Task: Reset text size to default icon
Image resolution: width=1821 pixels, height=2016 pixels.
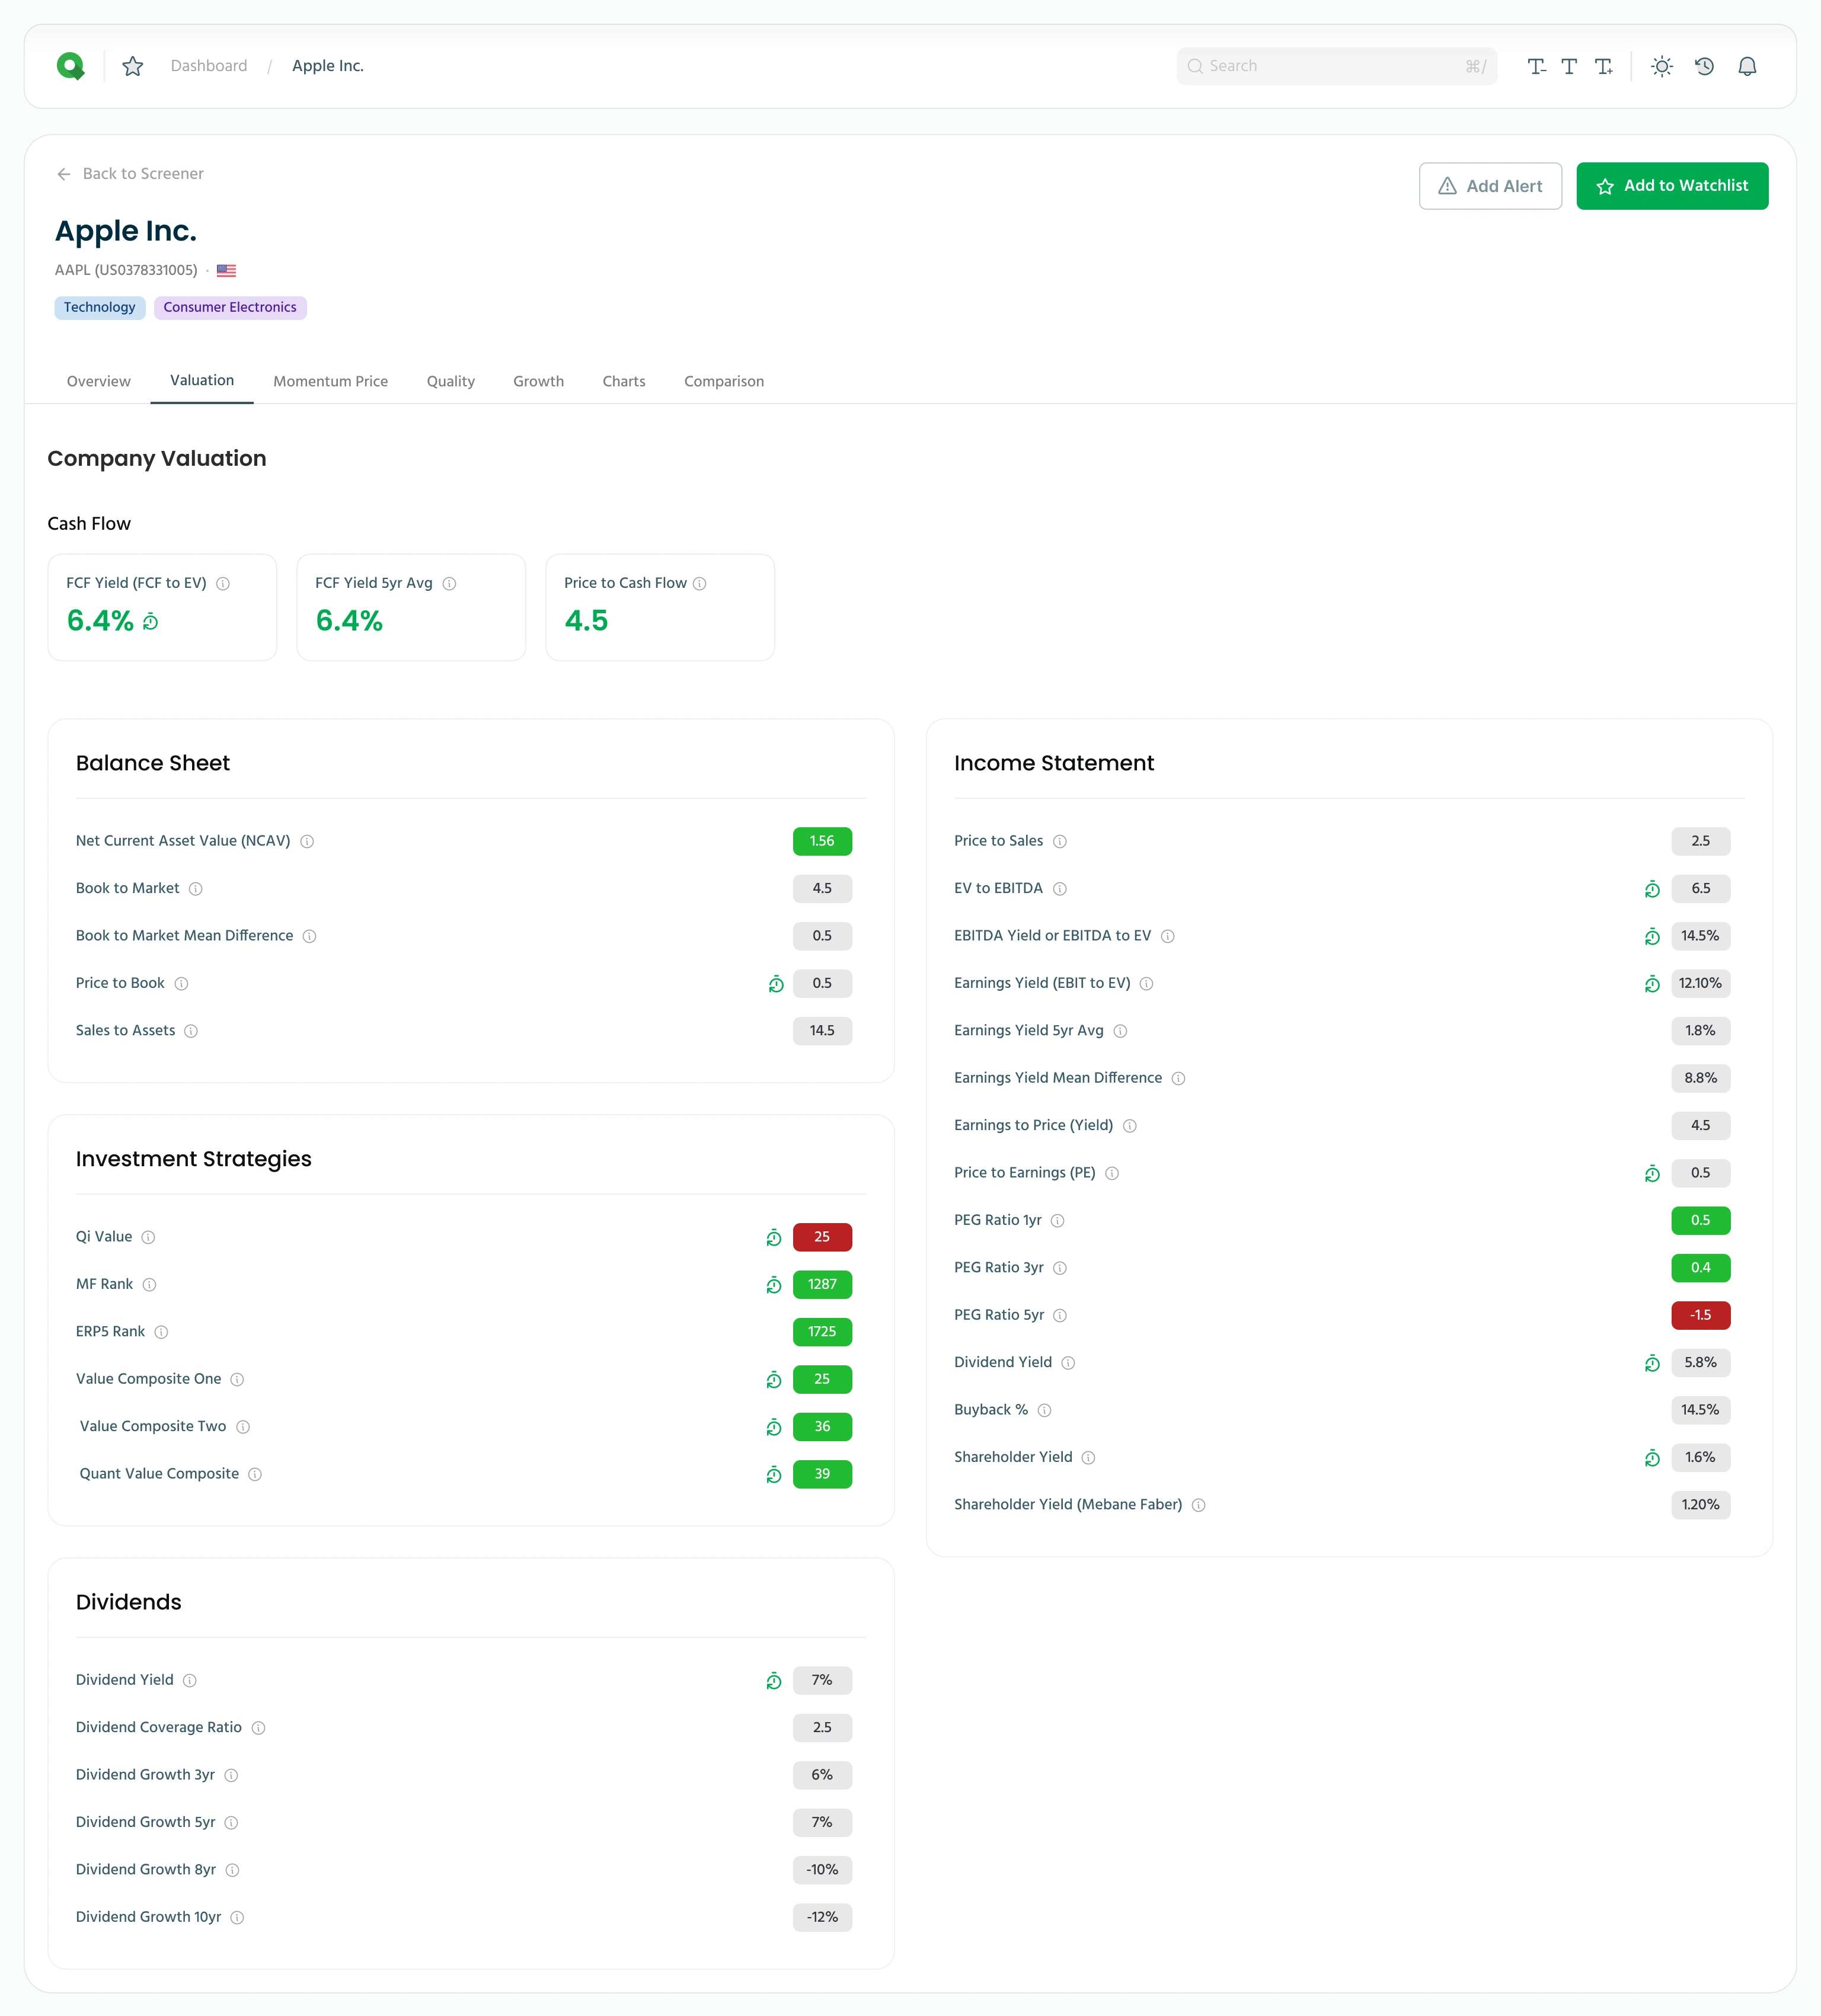Action: [x=1569, y=66]
